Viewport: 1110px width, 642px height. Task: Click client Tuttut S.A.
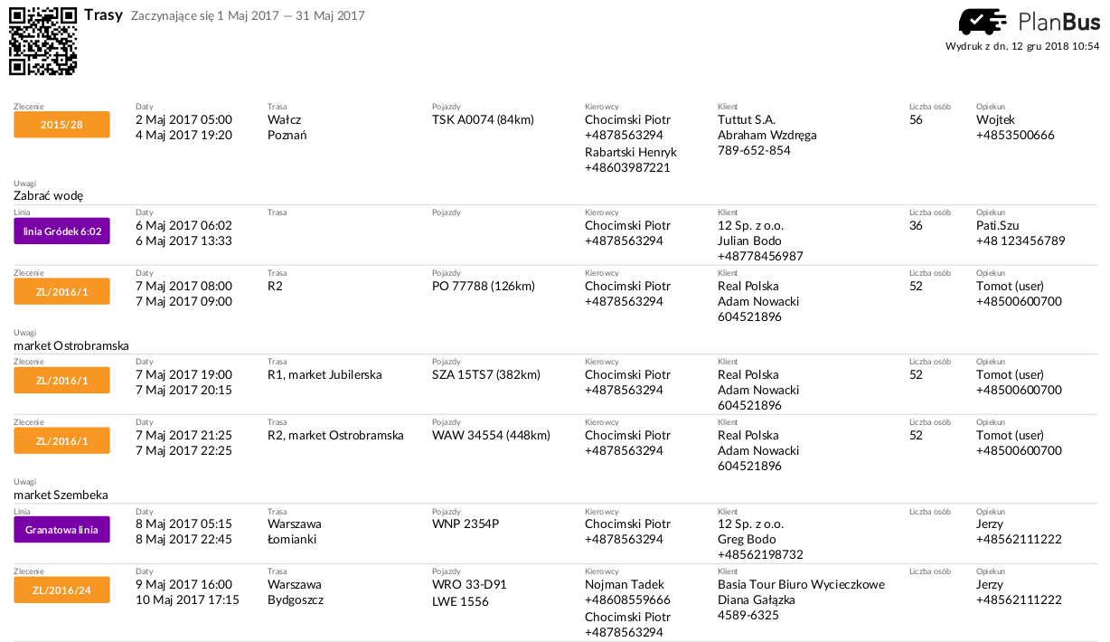pos(747,119)
